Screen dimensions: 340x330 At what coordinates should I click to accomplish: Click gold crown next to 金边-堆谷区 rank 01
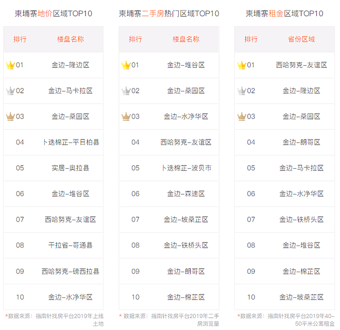click(126, 65)
